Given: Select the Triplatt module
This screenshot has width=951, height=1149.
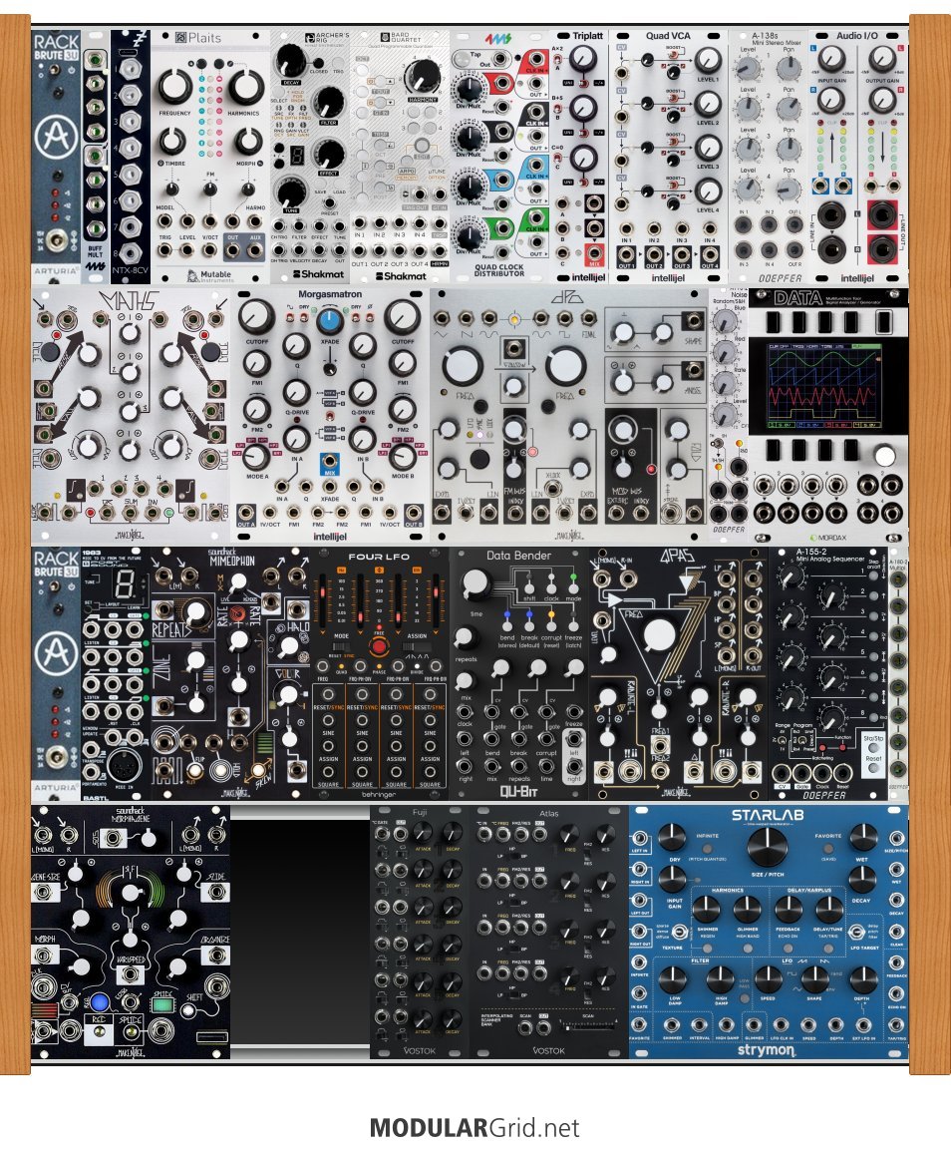Looking at the screenshot, I should pyautogui.click(x=579, y=157).
